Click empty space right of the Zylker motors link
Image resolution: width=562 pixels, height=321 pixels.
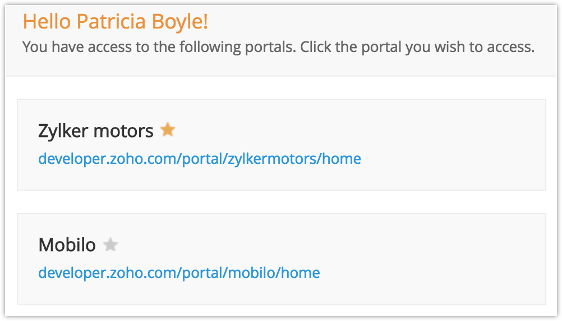click(449, 159)
